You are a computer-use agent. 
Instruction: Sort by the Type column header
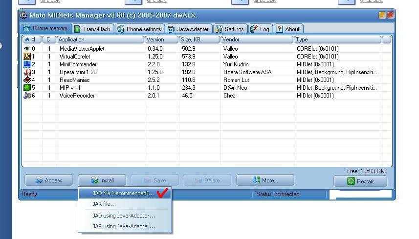point(338,40)
